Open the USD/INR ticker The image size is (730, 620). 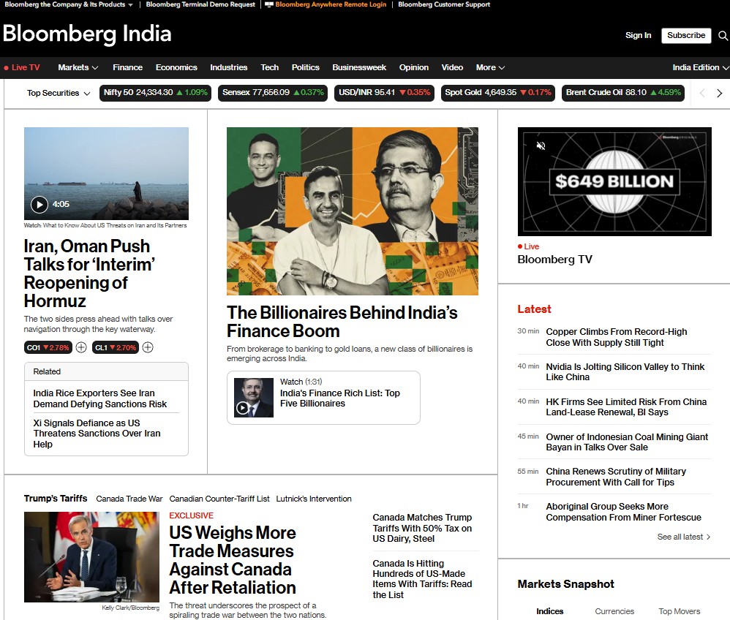coord(385,93)
